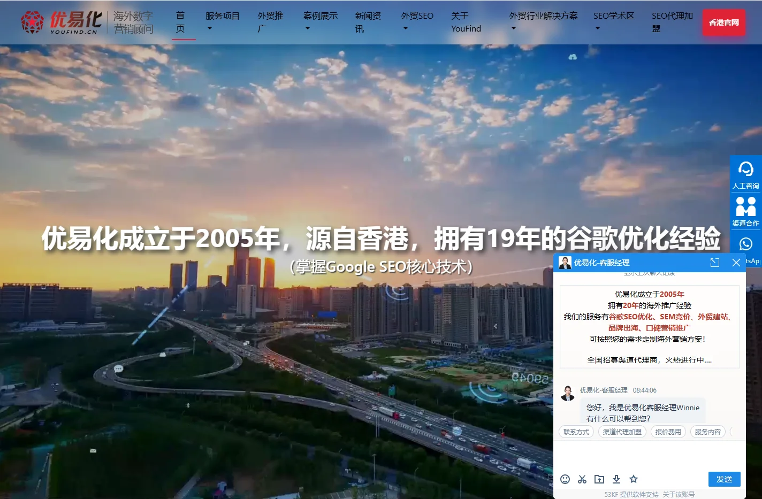Click the 08:44:06 message timestamp
The image size is (762, 499).
coord(645,390)
